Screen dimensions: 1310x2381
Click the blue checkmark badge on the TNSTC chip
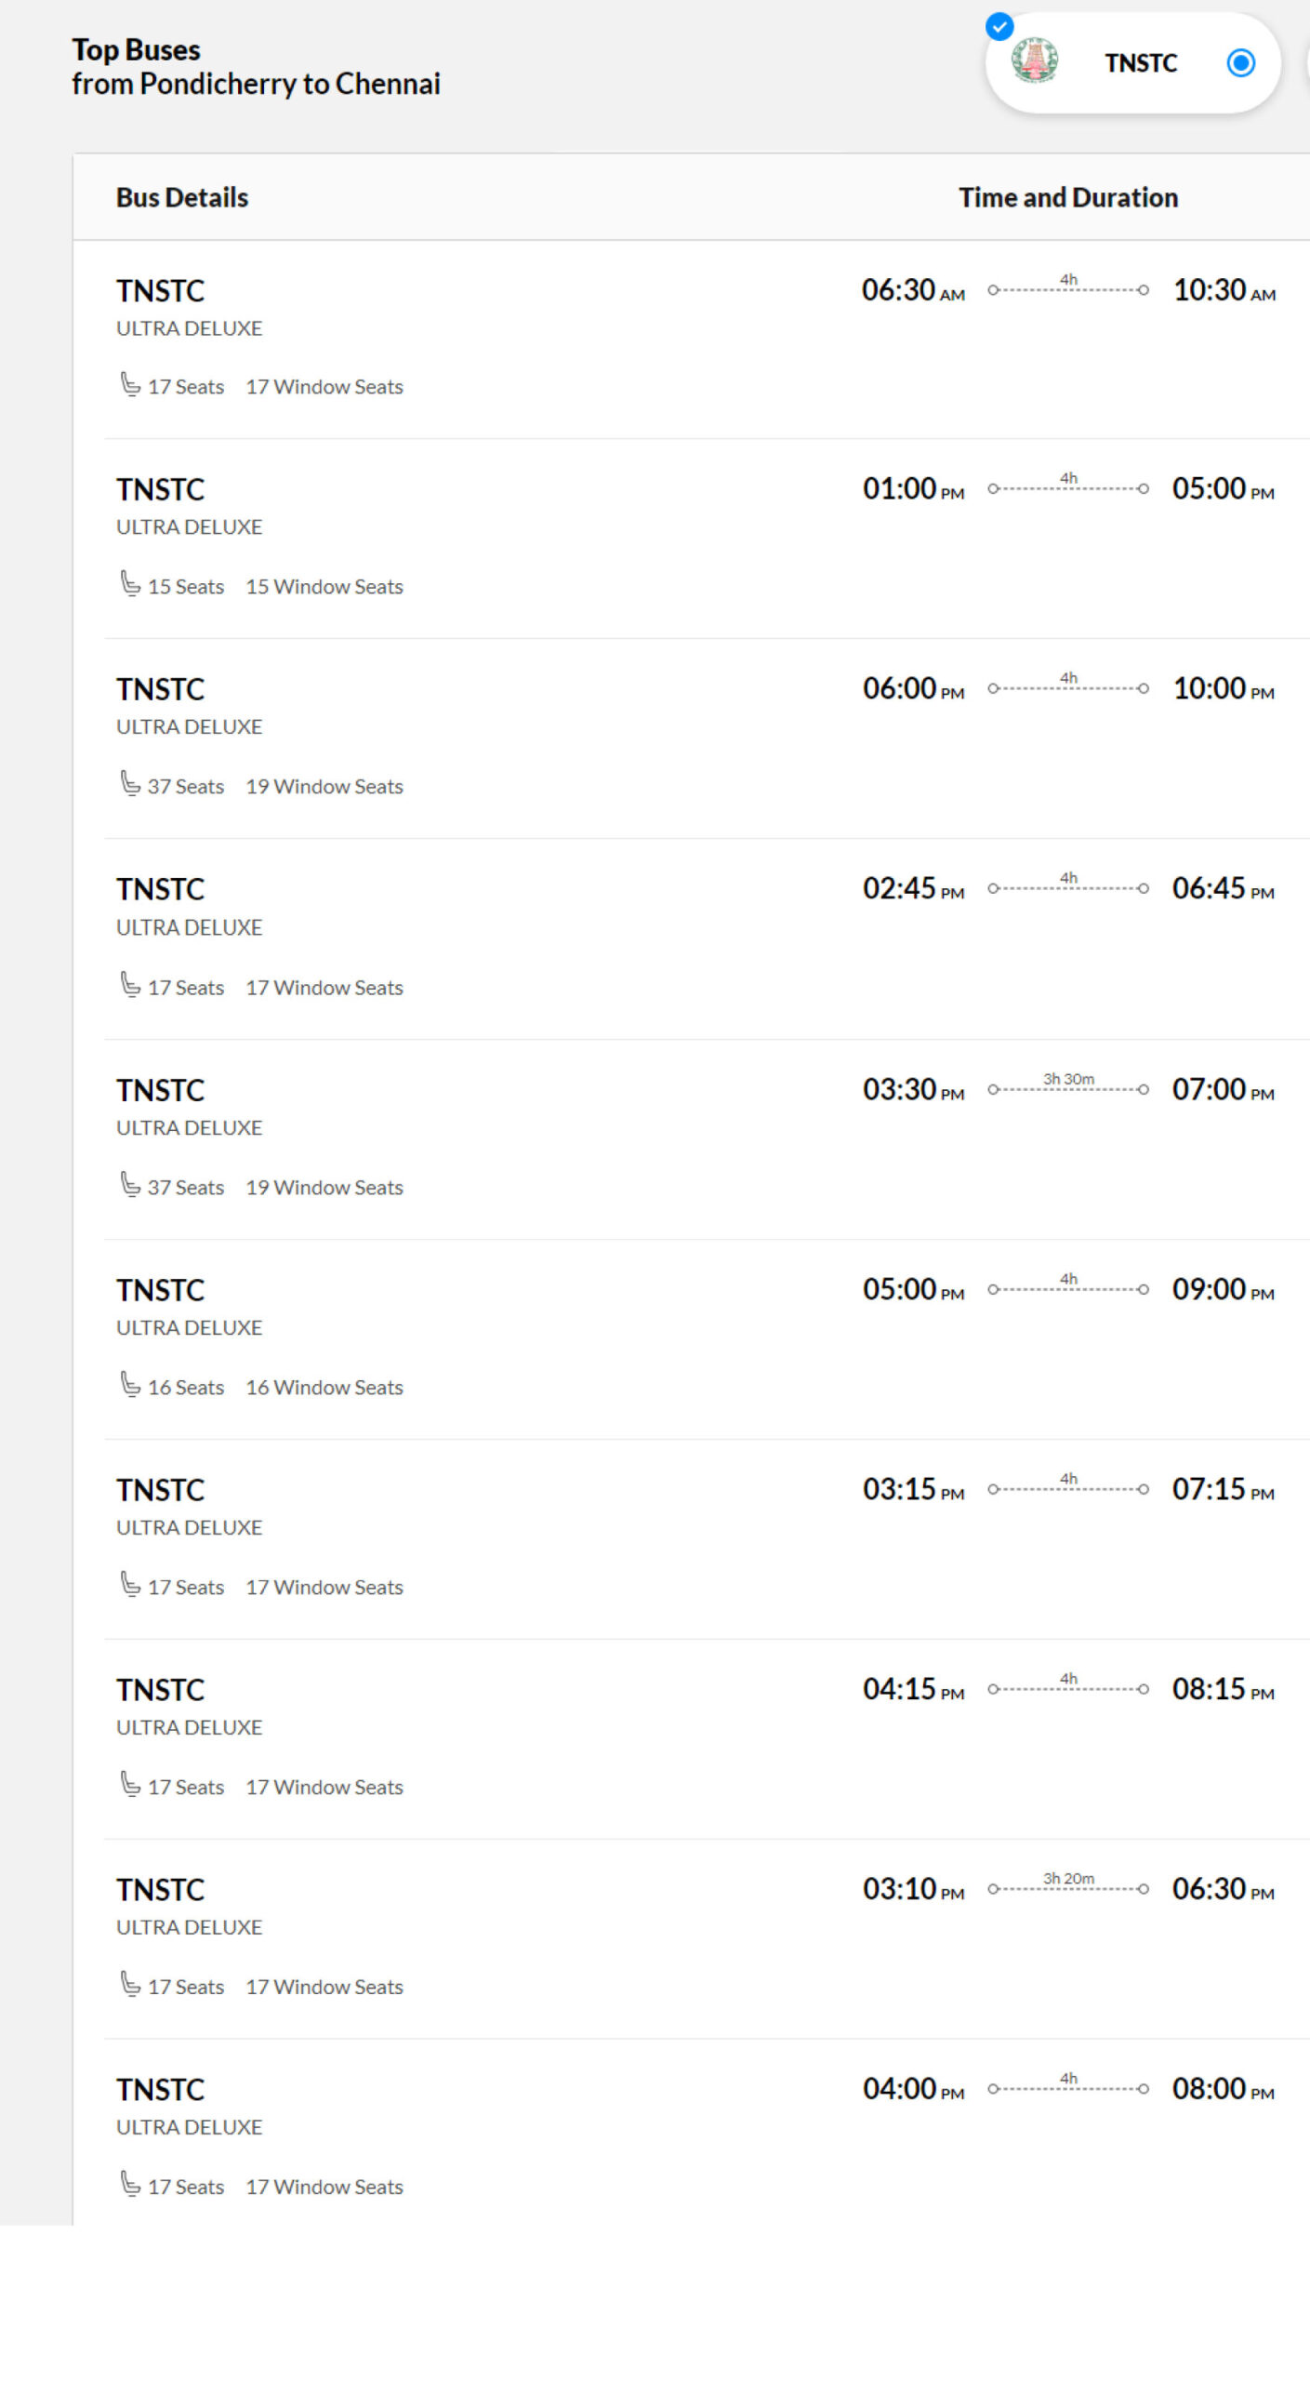tap(999, 26)
